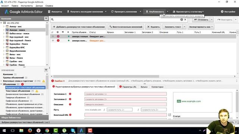Click Добавить развернутое текстовое объявление
The image size is (239, 134).
(79, 27)
